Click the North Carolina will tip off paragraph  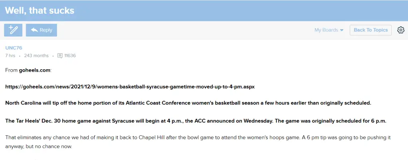[x=188, y=103]
